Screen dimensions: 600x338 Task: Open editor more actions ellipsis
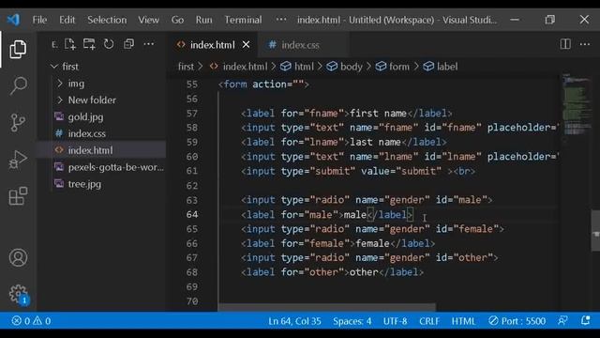(x=585, y=44)
